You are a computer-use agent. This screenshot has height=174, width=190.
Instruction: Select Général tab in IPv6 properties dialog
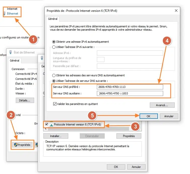pos(53,19)
